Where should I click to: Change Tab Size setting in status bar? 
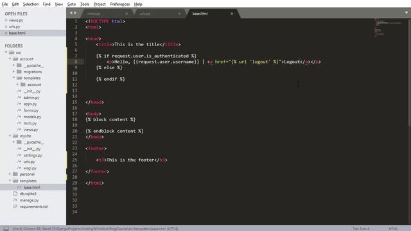(361, 228)
